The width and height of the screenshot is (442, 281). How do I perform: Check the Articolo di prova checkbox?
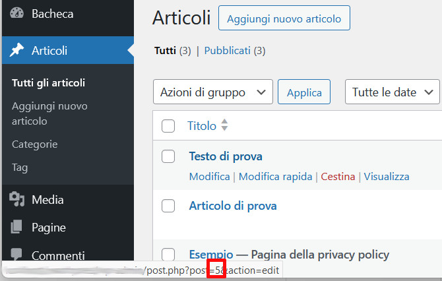168,206
